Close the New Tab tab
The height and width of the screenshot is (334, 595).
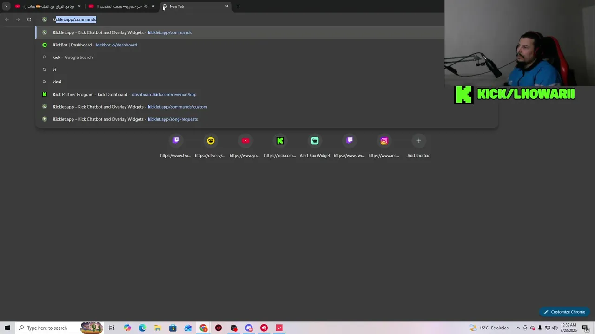tap(227, 6)
